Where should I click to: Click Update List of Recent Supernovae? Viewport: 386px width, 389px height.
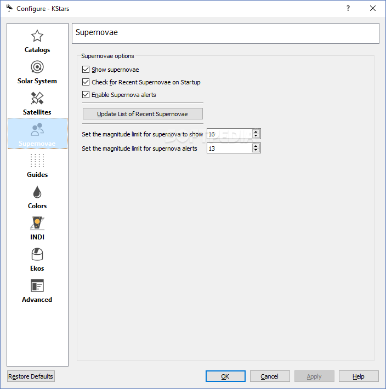143,114
